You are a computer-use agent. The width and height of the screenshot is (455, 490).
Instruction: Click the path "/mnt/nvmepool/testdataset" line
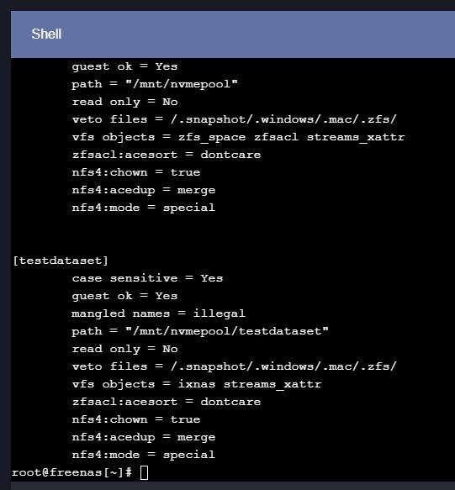pos(200,331)
